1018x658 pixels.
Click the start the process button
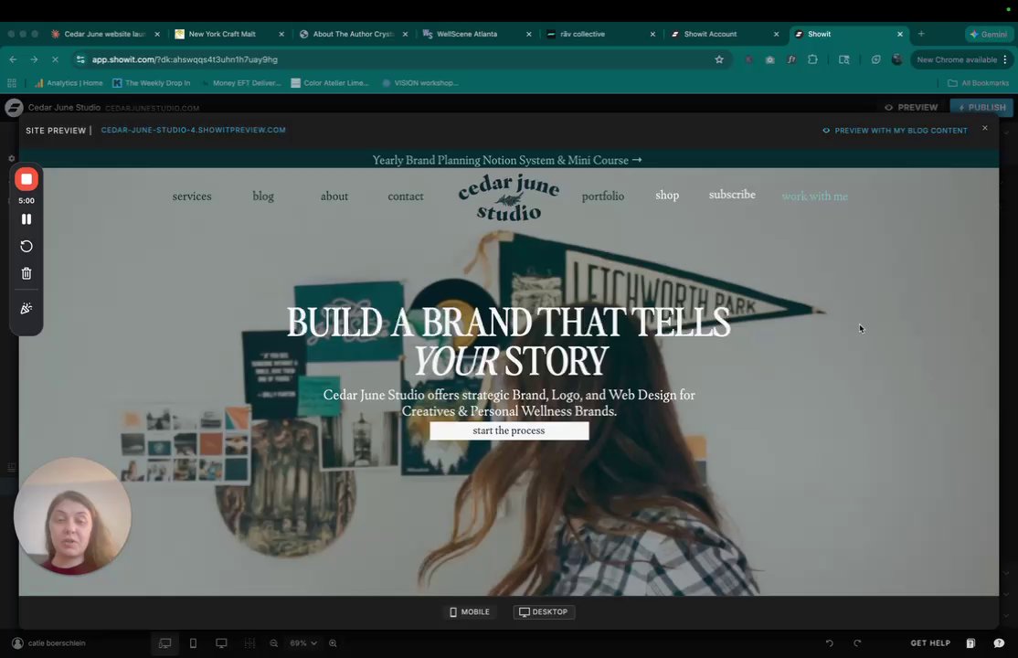tap(509, 430)
